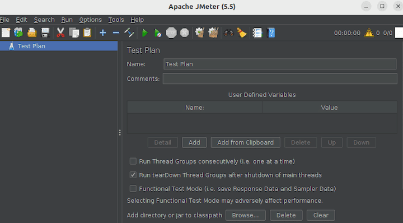Image resolution: width=403 pixels, height=223 pixels.
Task: Click the Up button
Action: 332,142
